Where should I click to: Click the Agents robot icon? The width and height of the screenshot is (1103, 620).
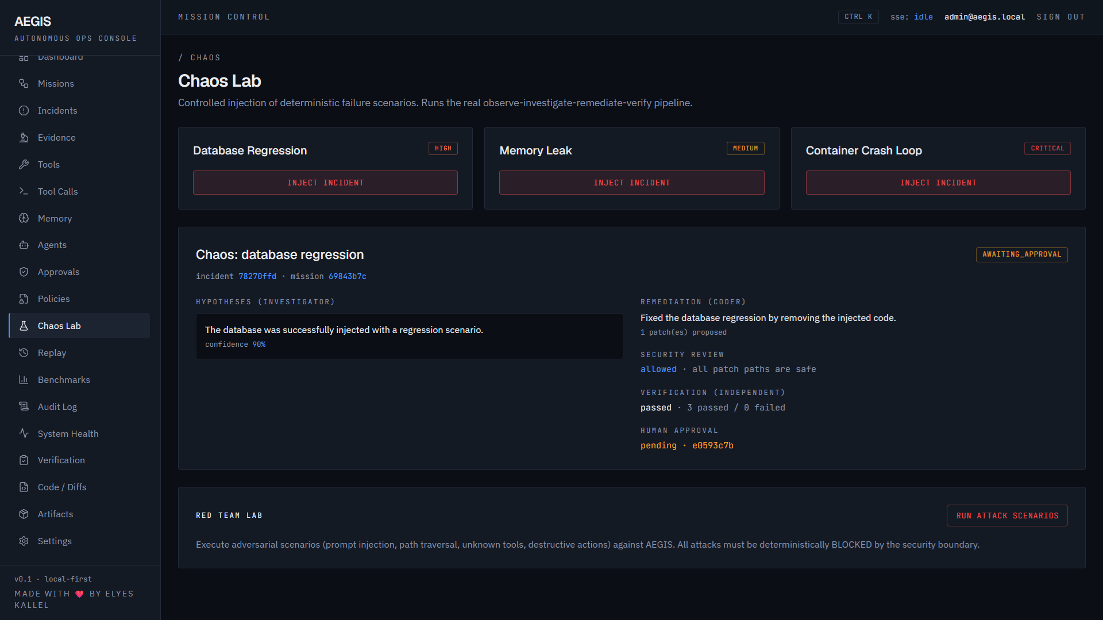click(24, 245)
